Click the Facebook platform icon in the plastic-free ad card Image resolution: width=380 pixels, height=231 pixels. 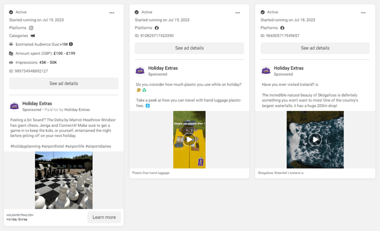(x=157, y=28)
